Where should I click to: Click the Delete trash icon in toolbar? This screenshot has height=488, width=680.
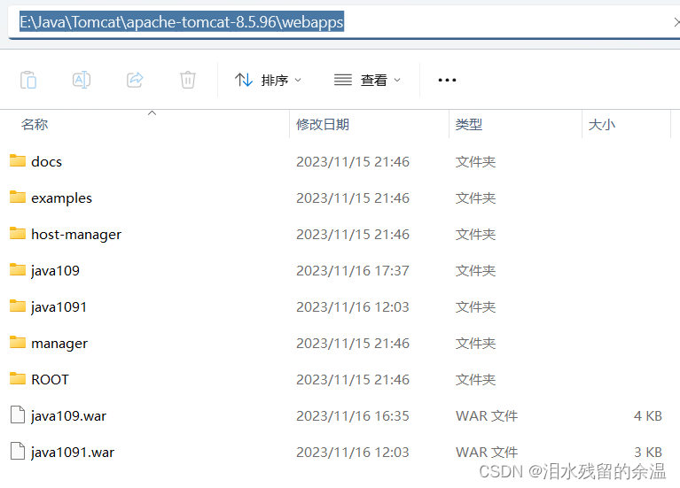(188, 80)
